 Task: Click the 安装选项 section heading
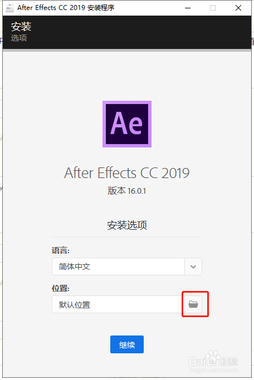click(x=127, y=225)
